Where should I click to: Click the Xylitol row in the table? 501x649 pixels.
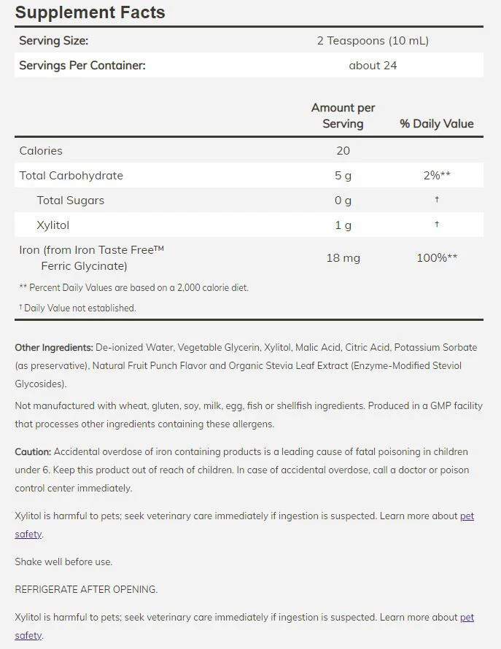[x=249, y=225]
